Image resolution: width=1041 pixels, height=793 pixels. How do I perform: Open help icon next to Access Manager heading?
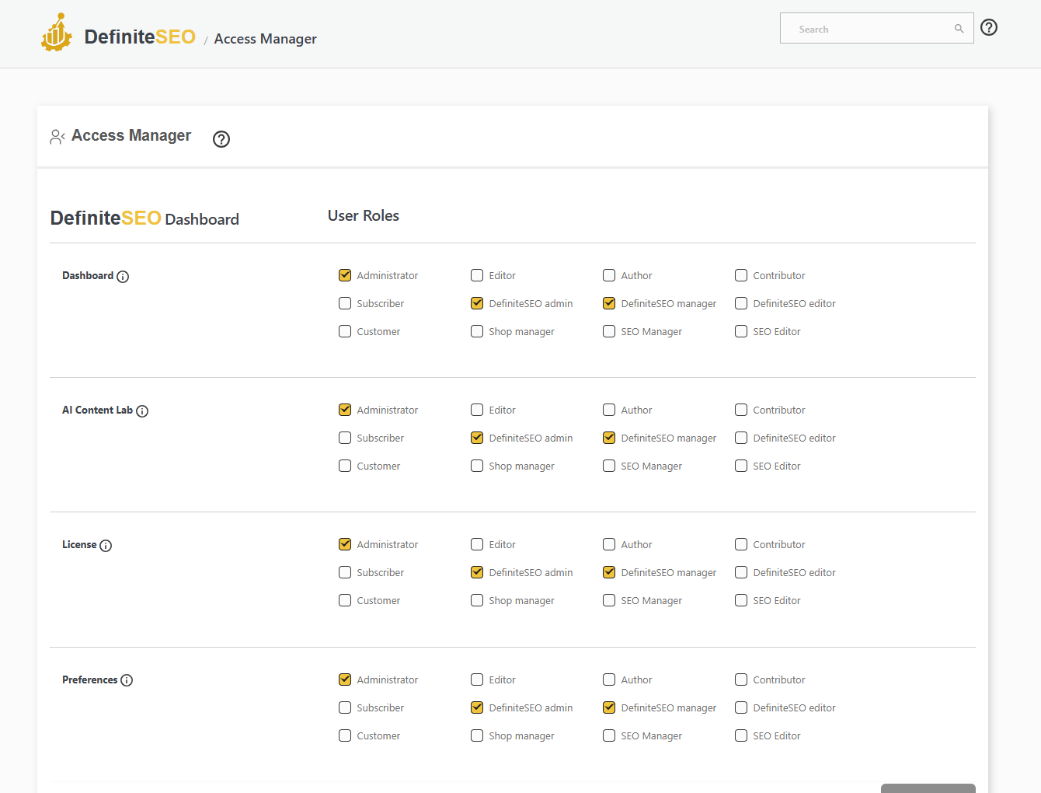click(221, 139)
